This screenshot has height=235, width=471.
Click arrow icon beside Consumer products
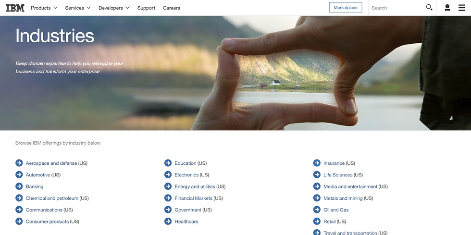coord(19,221)
